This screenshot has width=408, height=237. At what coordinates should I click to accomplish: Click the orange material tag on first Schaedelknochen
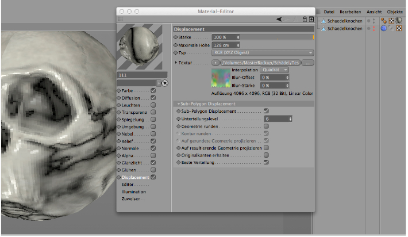[x=383, y=20]
